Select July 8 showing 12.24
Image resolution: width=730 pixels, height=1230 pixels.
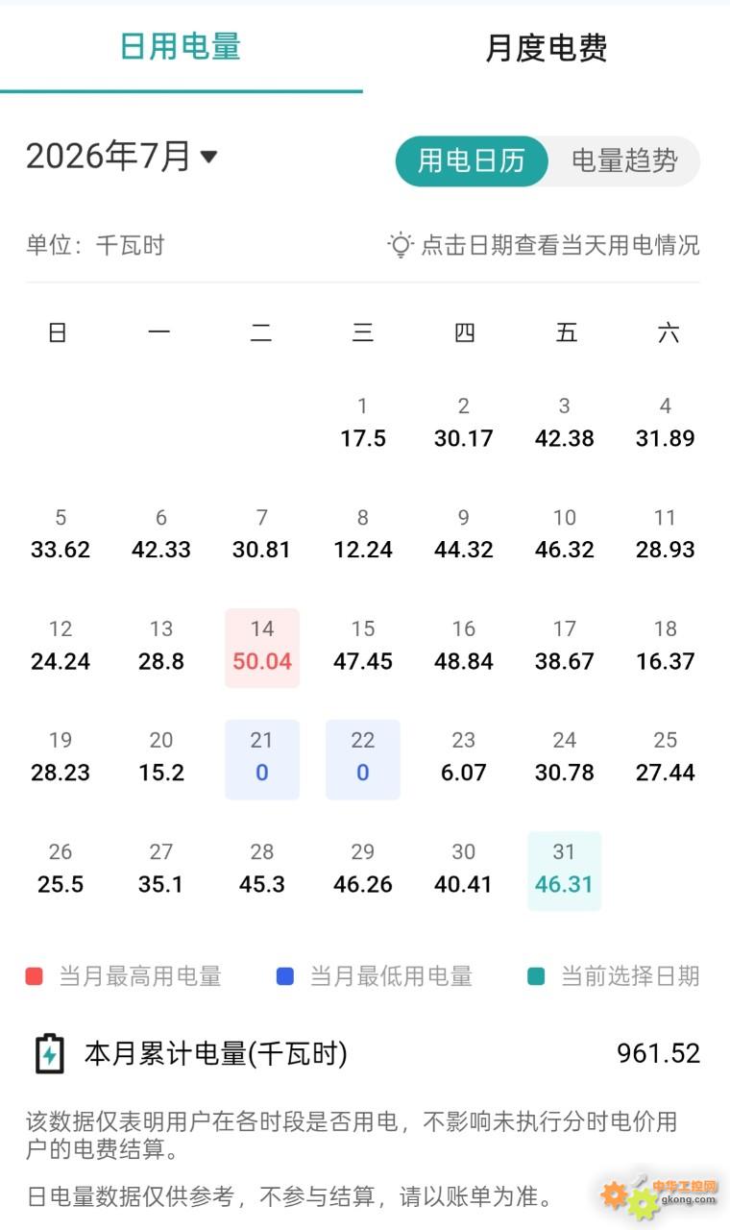363,536
